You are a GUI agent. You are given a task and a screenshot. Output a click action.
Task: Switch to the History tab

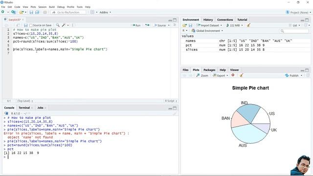pyautogui.click(x=208, y=20)
